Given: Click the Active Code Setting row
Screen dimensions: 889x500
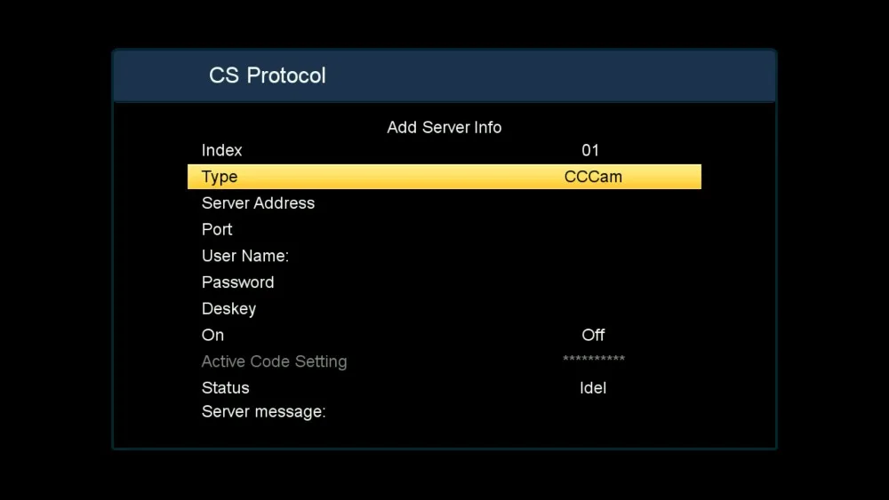Looking at the screenshot, I should click(274, 361).
